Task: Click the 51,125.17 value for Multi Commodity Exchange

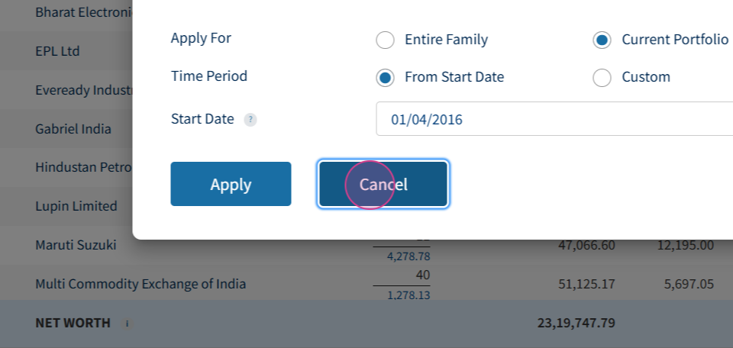Action: (x=586, y=284)
